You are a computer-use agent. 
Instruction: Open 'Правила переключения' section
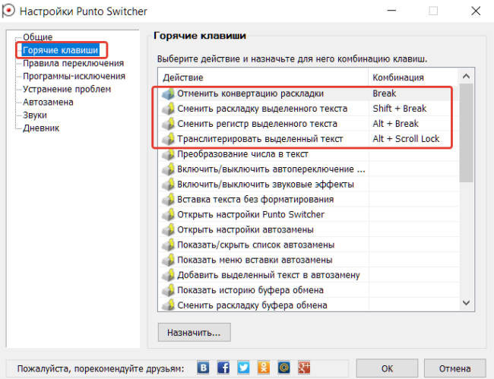pos(73,63)
